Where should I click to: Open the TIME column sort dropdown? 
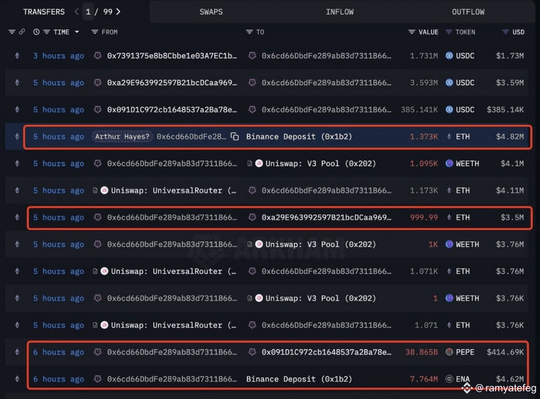77,32
